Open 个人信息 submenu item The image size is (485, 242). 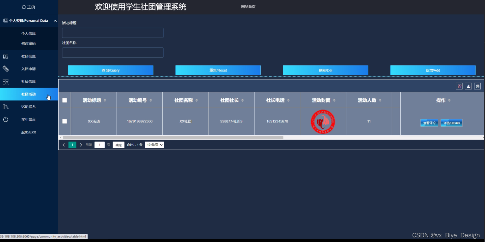[x=29, y=33]
